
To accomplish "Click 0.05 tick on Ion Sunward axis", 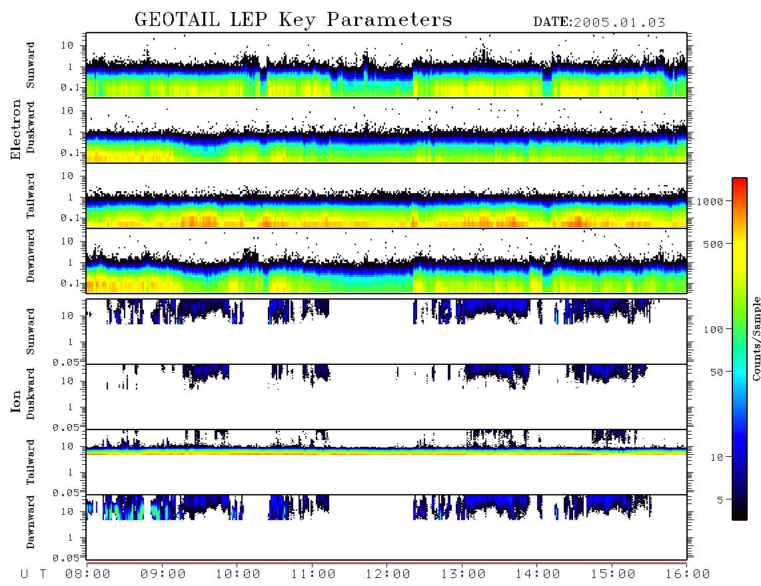I will pos(65,362).
